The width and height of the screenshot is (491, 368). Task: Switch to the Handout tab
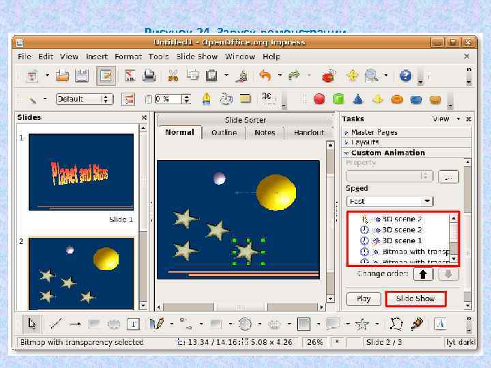[309, 132]
